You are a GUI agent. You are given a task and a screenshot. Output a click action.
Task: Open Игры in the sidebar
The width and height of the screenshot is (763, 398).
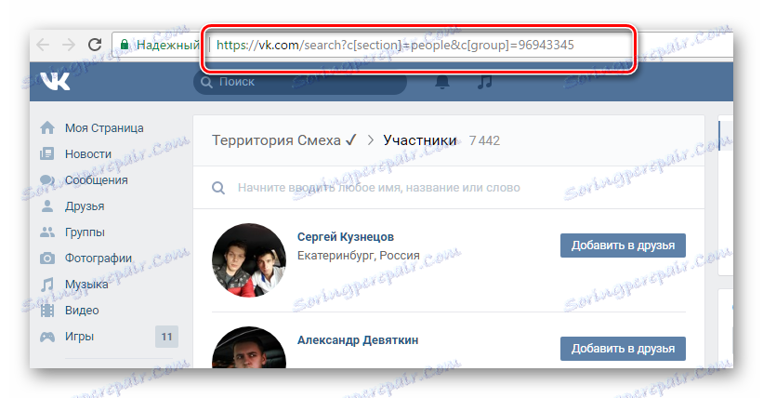pyautogui.click(x=79, y=337)
